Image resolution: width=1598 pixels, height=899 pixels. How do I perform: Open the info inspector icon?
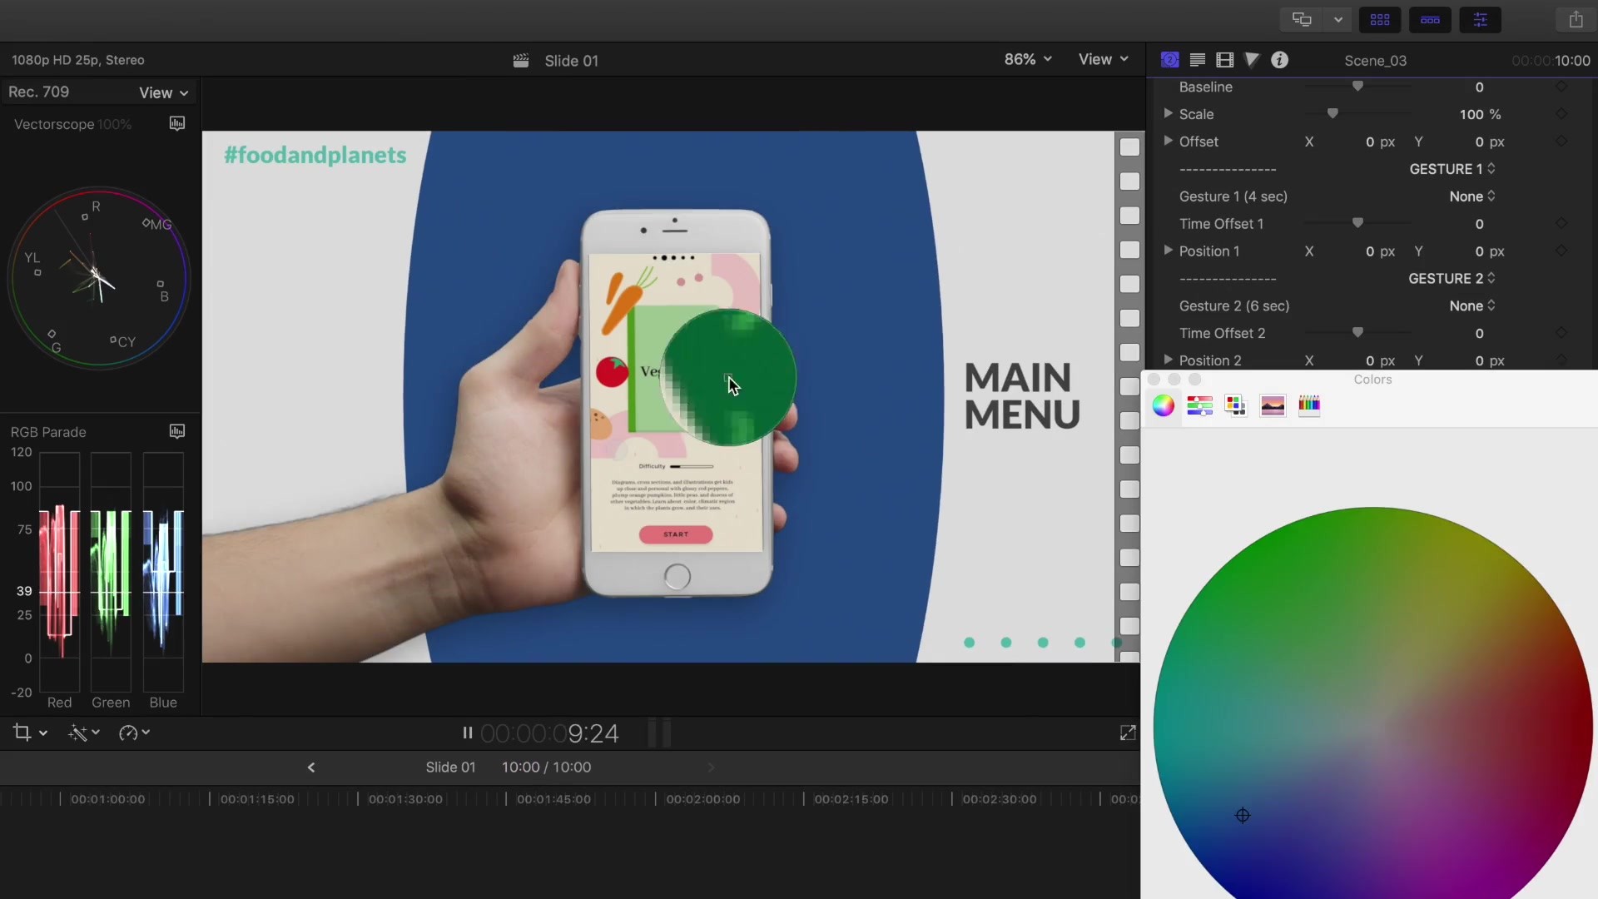point(1280,60)
